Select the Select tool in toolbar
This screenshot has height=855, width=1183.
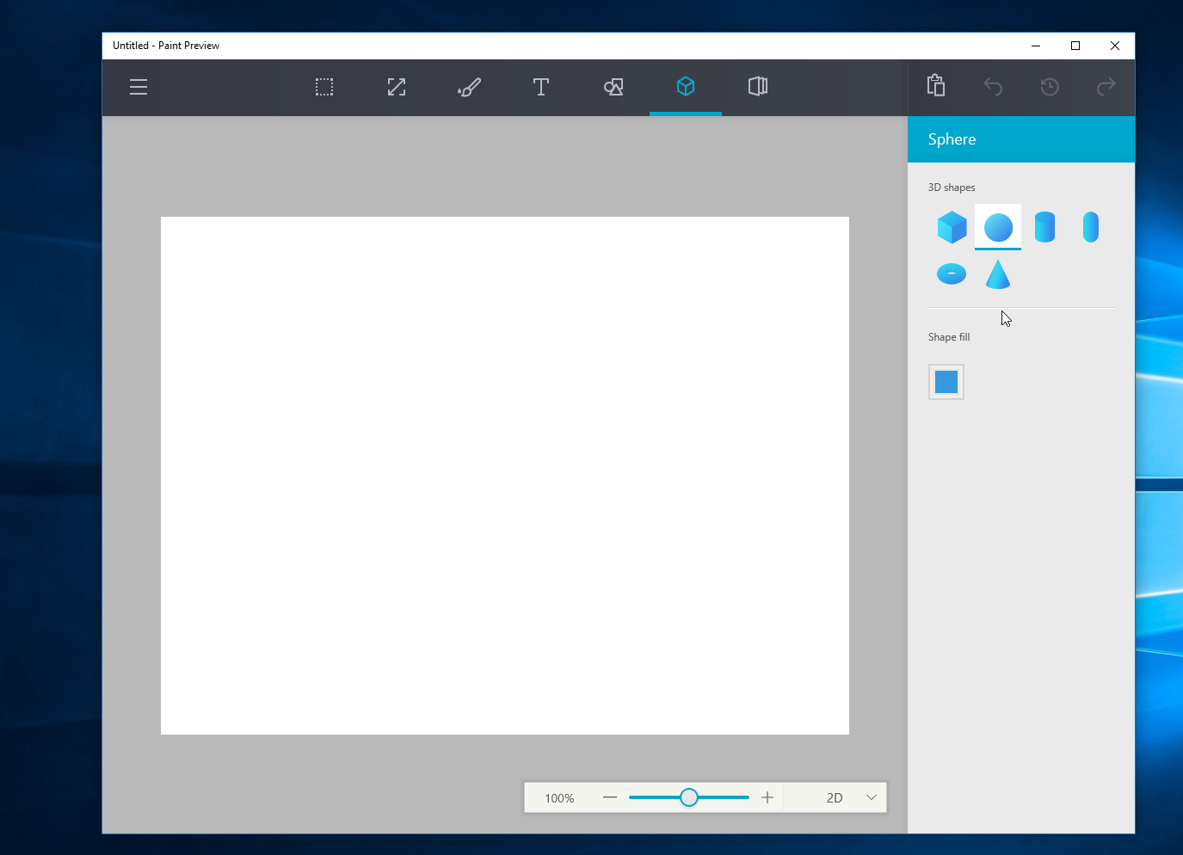pos(324,87)
